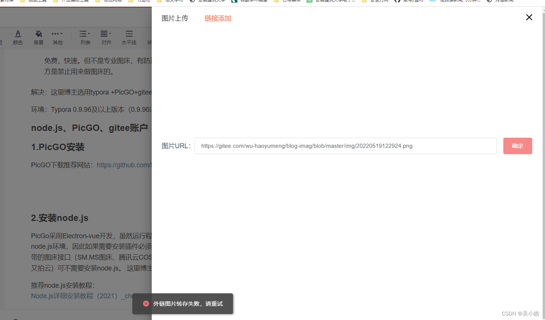
Task: Click the heading node.js、PicGO、gitee账户
Action: pos(89,128)
